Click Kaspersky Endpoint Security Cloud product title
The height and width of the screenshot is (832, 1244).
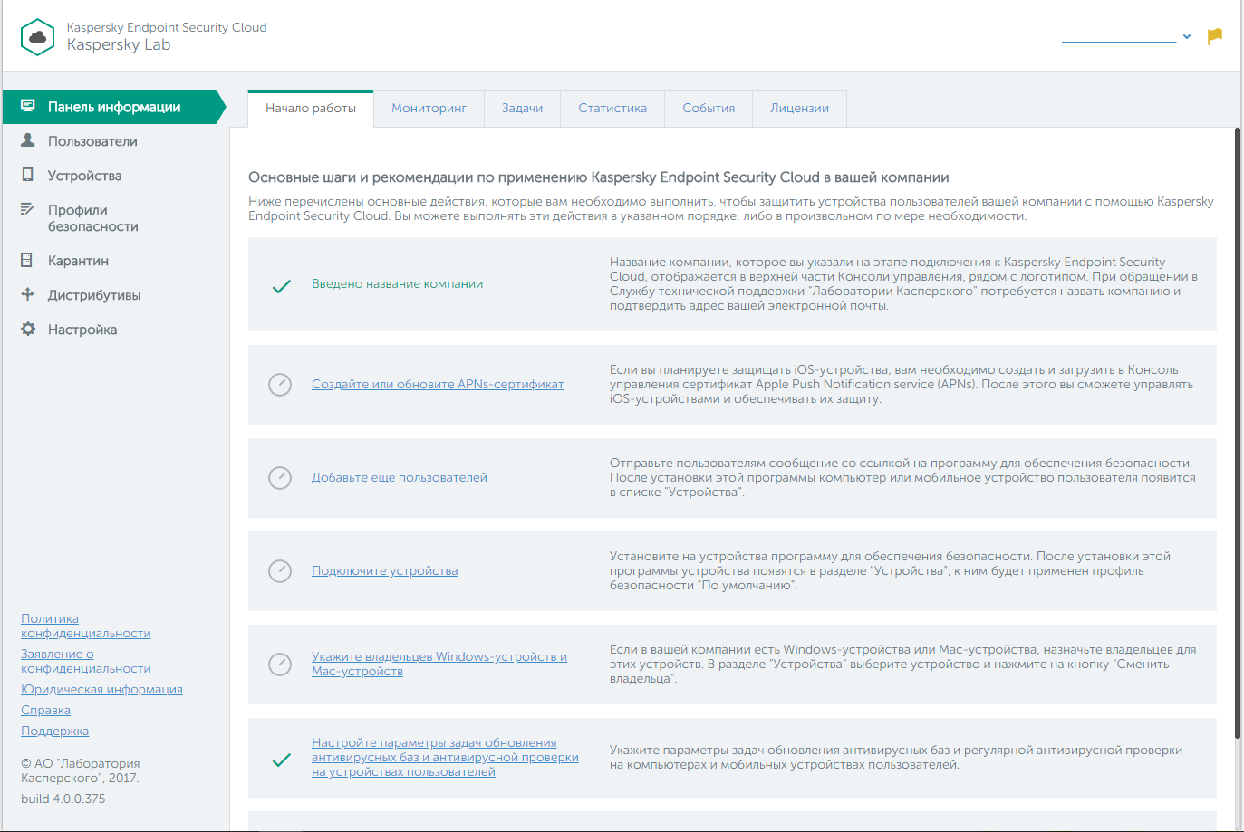[x=167, y=28]
